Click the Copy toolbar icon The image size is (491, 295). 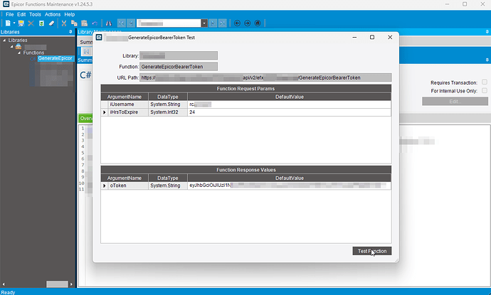74,23
